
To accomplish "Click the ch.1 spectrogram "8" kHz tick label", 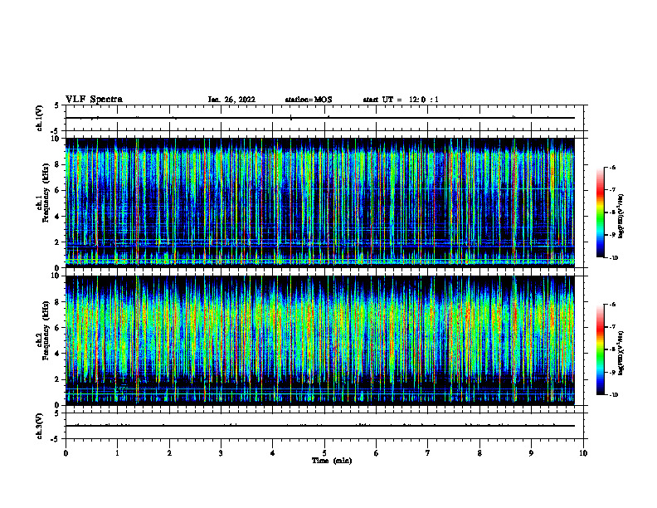I will pyautogui.click(x=57, y=164).
